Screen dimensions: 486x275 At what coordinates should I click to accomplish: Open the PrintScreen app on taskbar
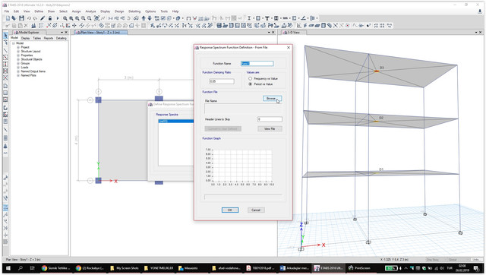(x=359, y=268)
